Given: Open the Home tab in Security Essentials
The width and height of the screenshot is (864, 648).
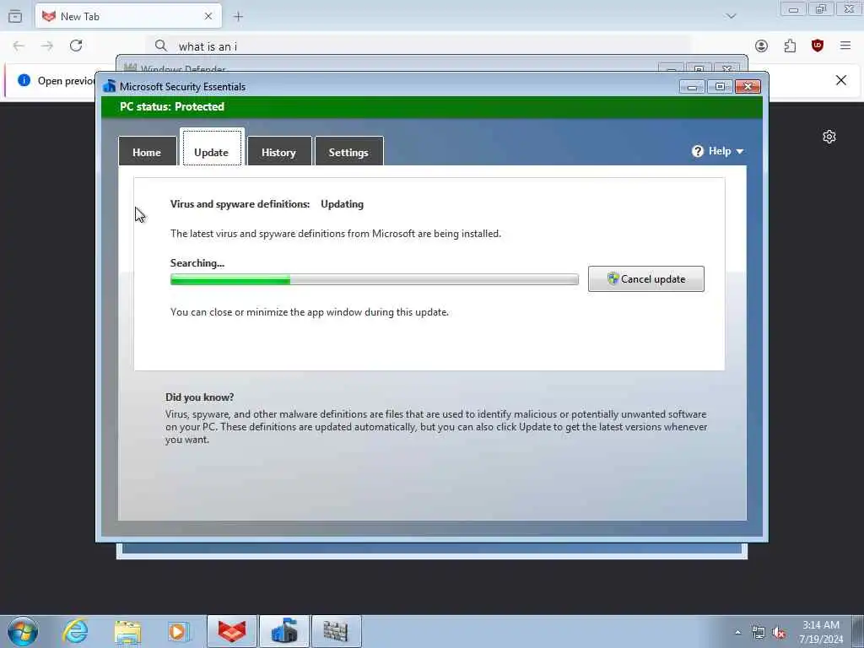Looking at the screenshot, I should 147,152.
